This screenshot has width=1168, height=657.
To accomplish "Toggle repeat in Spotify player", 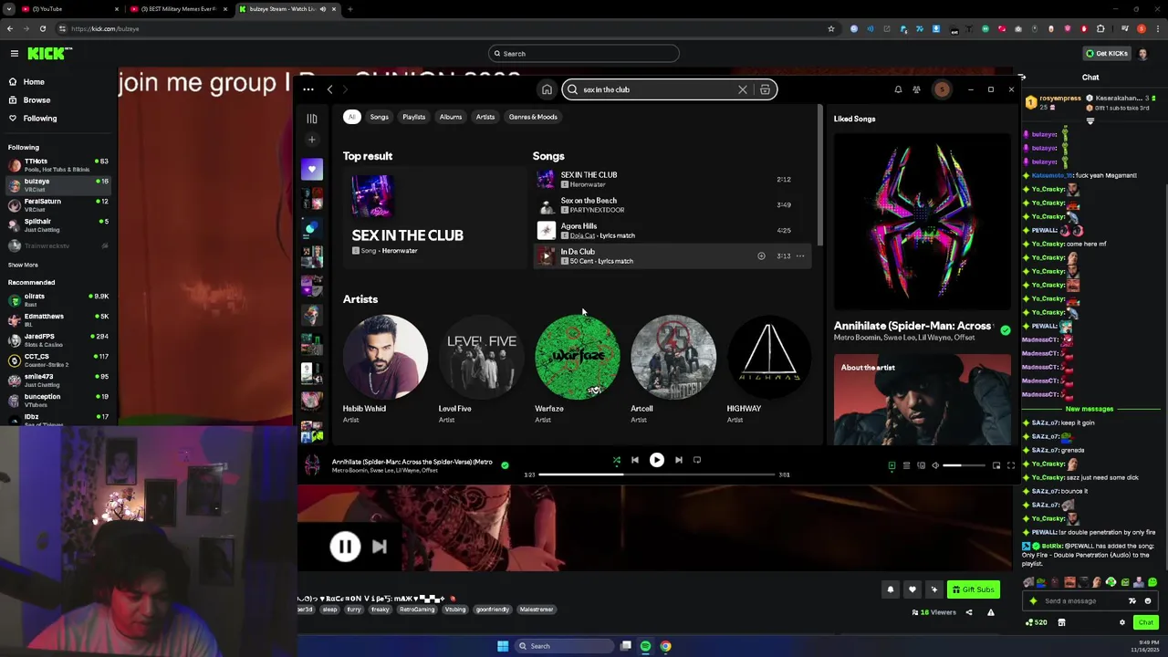I will [x=697, y=460].
